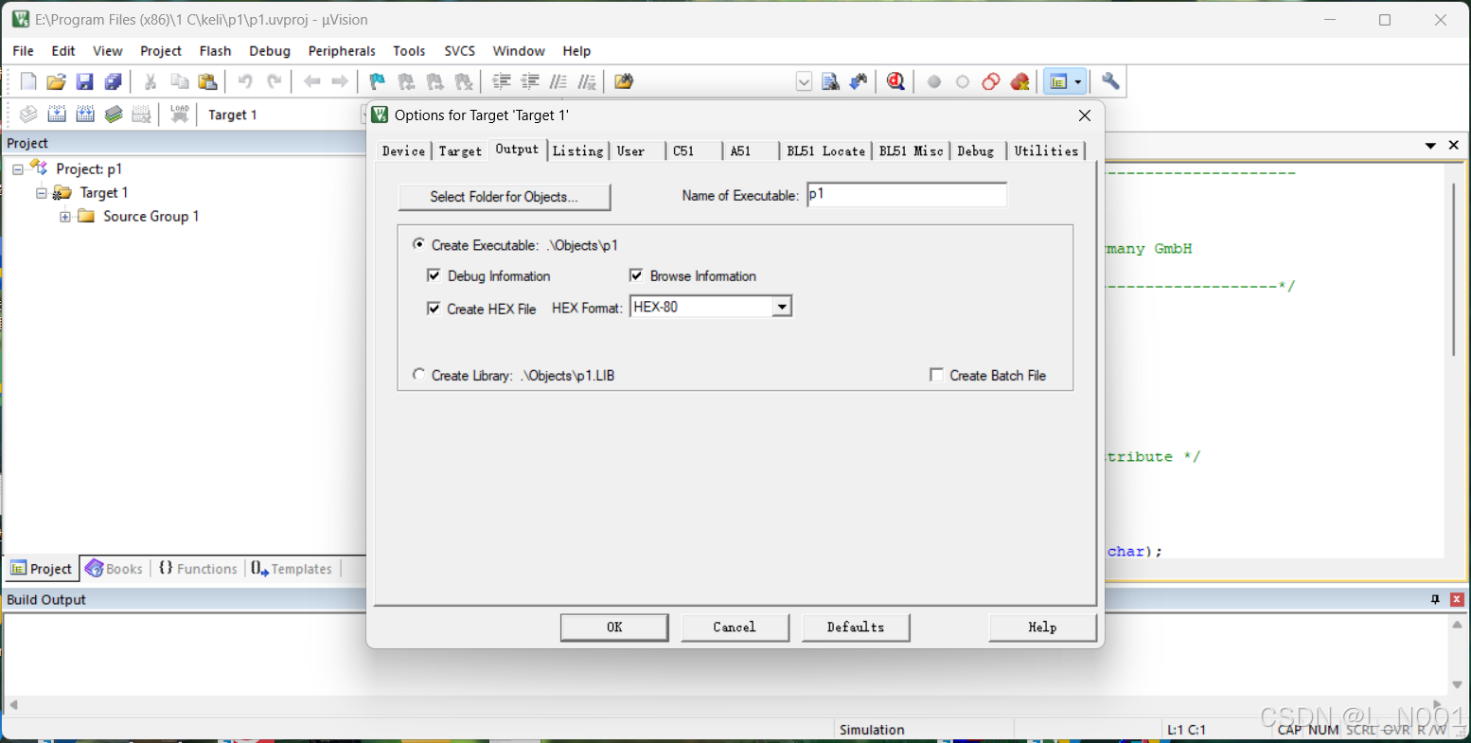Screen dimensions: 1471x743
Task: Switch to the Books panel tab
Action: click(x=114, y=569)
